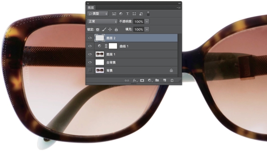Viewport: 267px width, 153px height.
Task: Lock all padlock icon
Action: click(116, 30)
